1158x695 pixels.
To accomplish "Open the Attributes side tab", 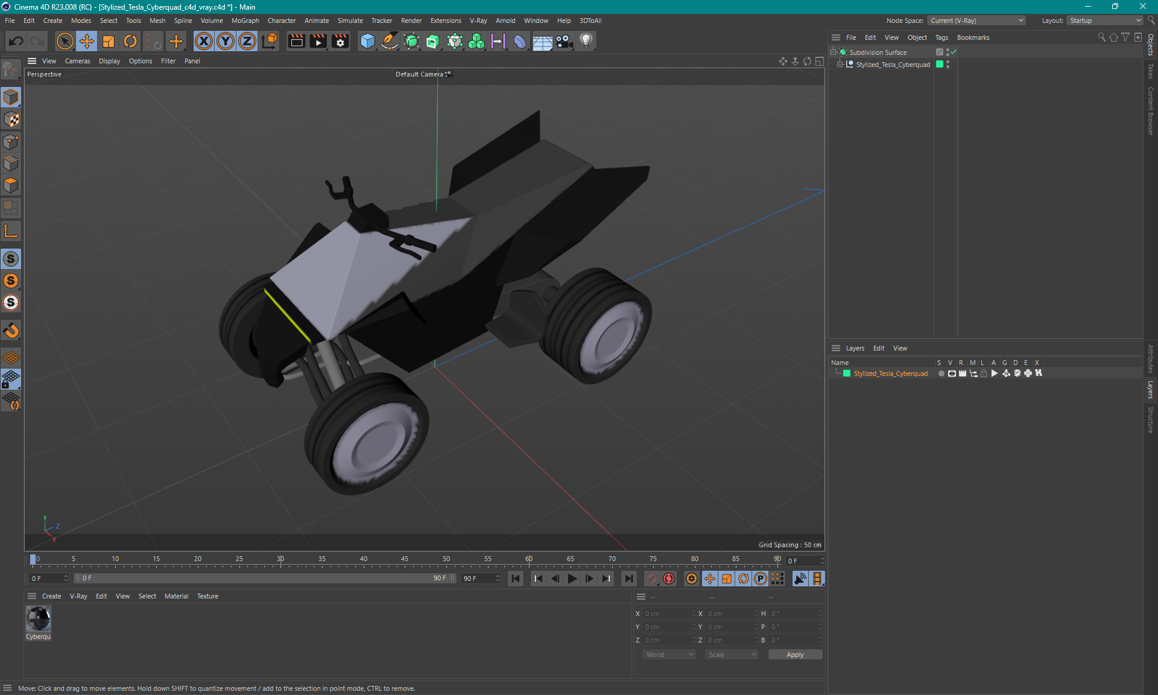I will tap(1151, 359).
